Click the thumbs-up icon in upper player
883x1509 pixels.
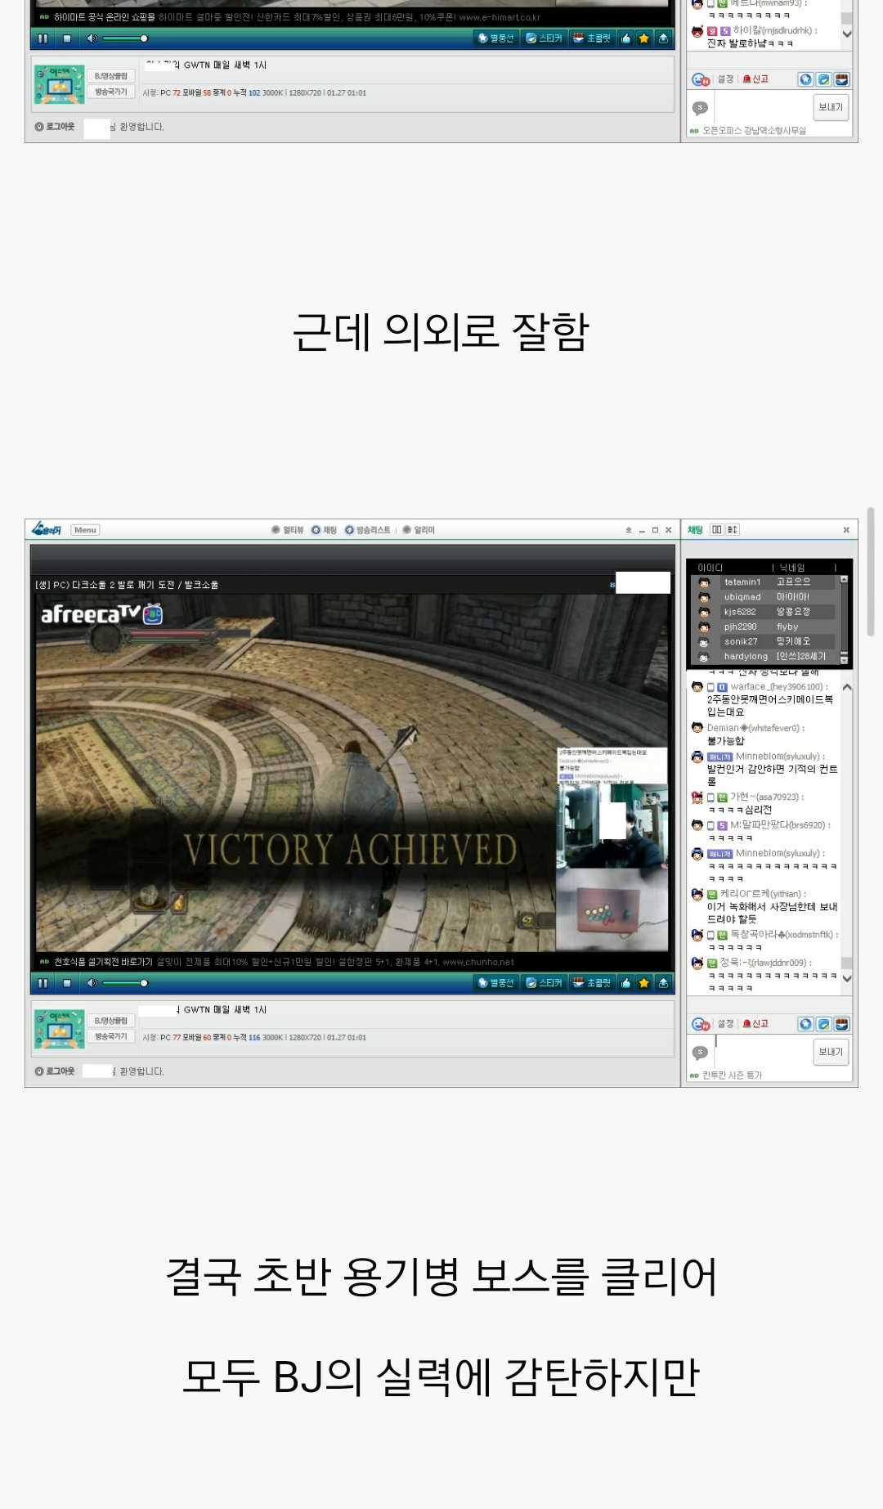[625, 38]
